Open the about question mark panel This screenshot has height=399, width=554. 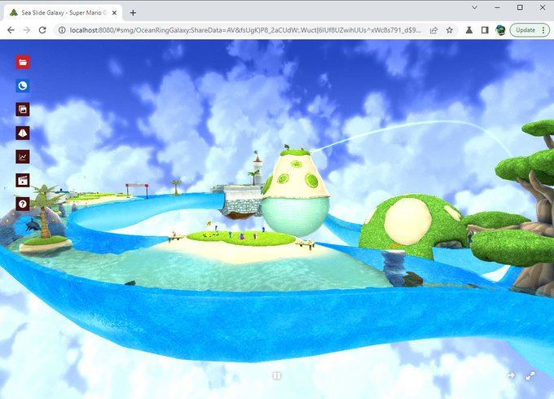pos(23,204)
